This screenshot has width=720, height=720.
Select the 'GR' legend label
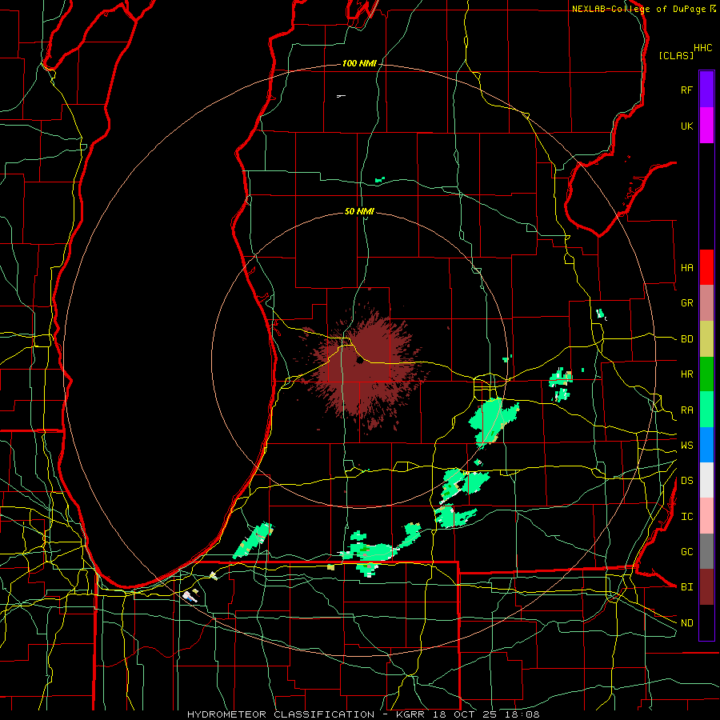(x=686, y=303)
